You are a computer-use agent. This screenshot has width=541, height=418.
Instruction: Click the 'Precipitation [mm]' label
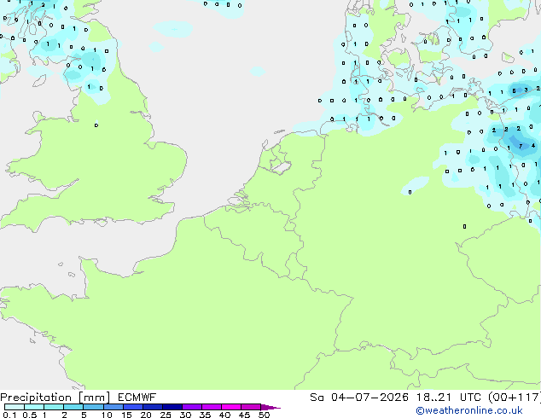pos(55,398)
